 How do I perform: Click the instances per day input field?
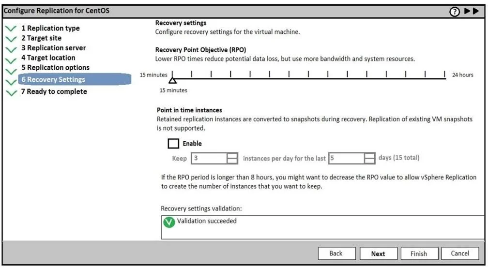pyautogui.click(x=209, y=158)
